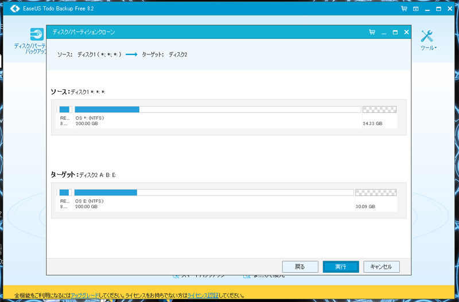The width and height of the screenshot is (459, 302).
Task: Select source unallocated 24.33 GB block
Action: tap(380, 109)
